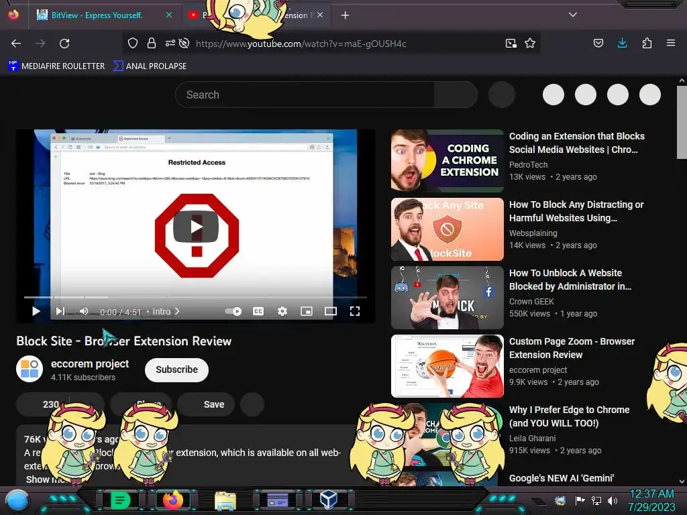The image size is (687, 515).
Task: Switch to theater mode
Action: (x=330, y=311)
